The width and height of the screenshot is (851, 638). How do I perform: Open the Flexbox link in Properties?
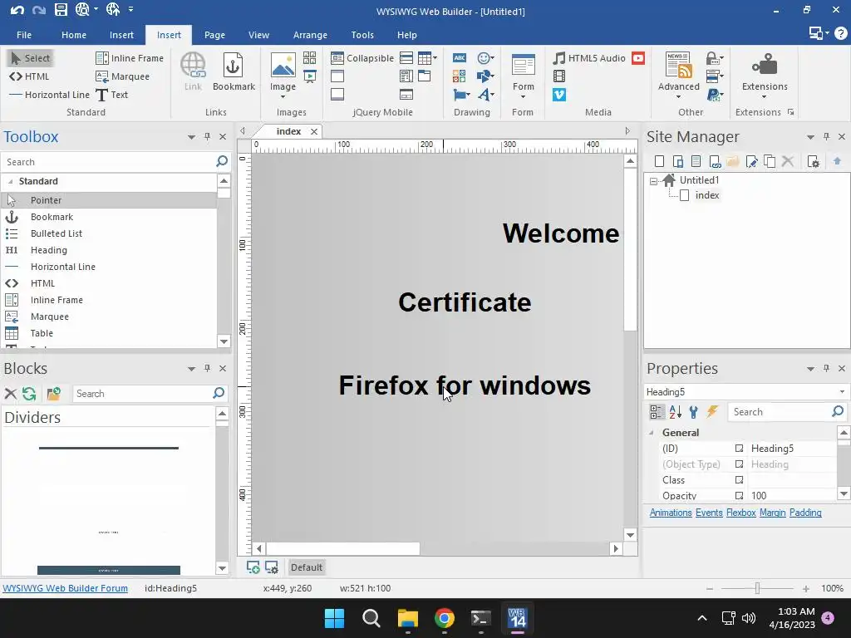740,513
